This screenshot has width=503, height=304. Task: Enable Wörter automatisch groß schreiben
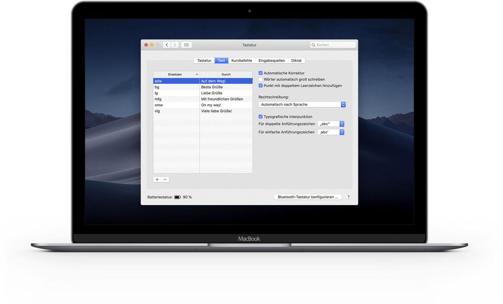(260, 79)
